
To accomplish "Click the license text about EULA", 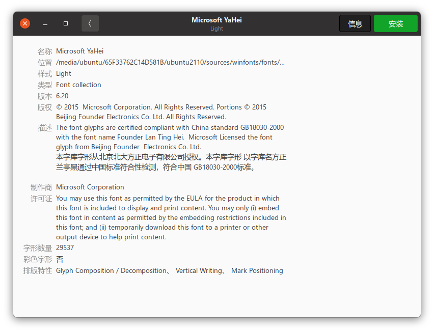I will click(x=171, y=218).
